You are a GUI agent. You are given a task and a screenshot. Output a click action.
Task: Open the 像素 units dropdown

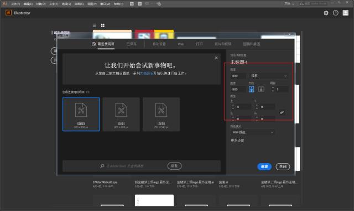[269, 76]
